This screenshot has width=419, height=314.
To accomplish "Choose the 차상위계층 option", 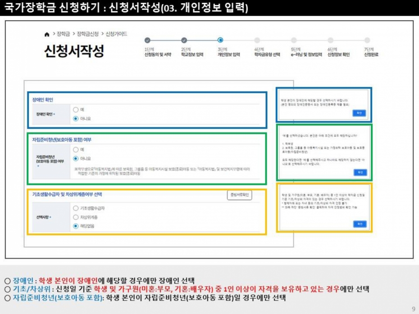I will click(x=76, y=217).
